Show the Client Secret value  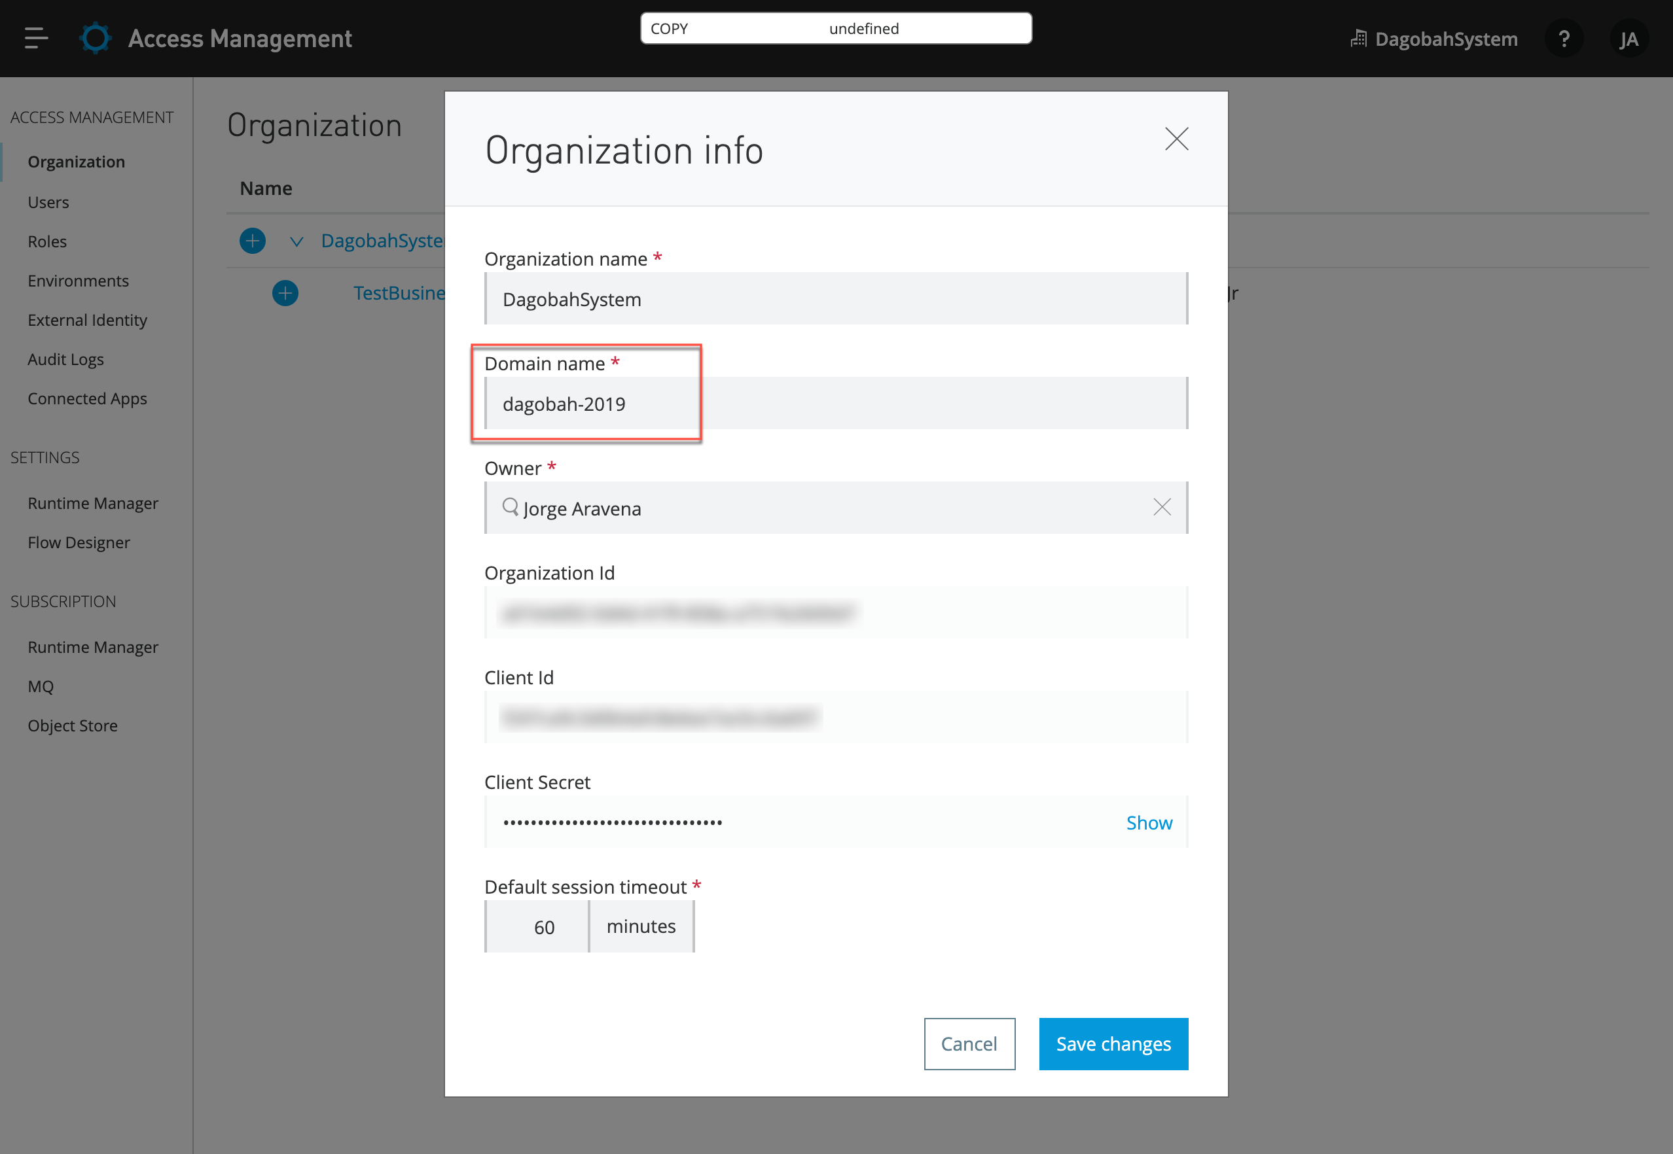[1149, 823]
